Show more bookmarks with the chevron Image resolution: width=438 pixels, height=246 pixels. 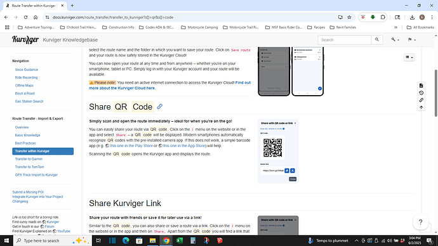click(x=395, y=27)
